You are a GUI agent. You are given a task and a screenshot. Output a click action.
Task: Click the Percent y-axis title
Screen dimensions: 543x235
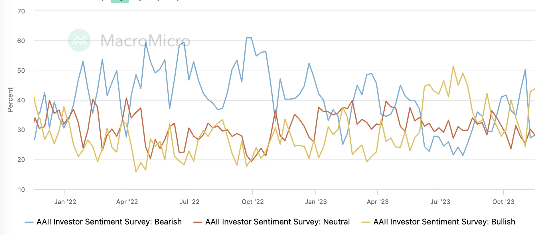coord(10,100)
